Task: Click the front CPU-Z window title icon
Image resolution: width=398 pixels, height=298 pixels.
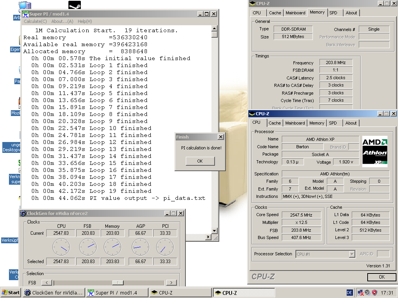Action: pos(252,114)
